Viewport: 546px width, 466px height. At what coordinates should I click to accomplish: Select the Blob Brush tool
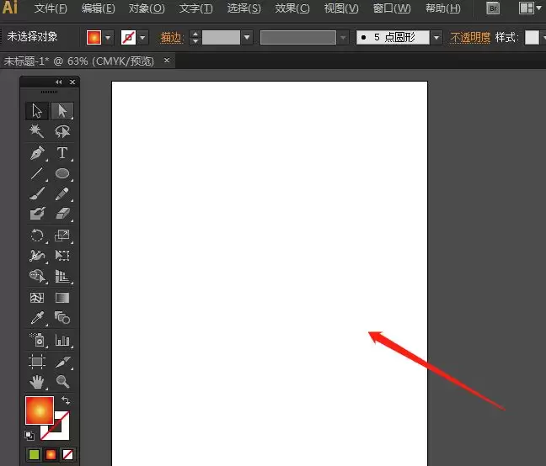[x=37, y=214]
